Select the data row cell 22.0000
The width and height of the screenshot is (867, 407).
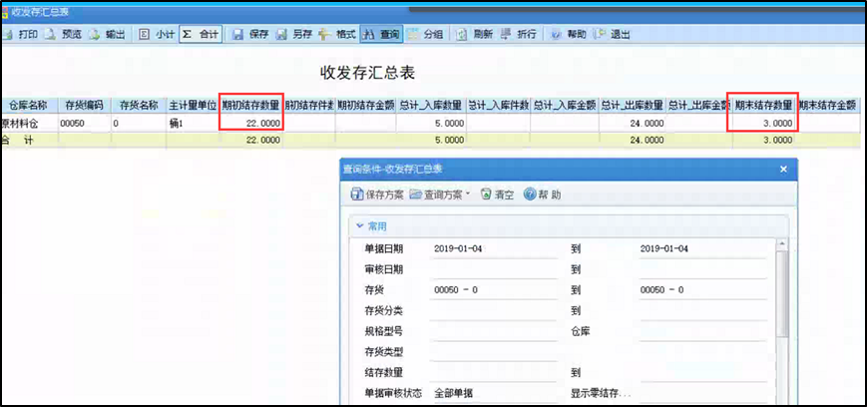251,123
